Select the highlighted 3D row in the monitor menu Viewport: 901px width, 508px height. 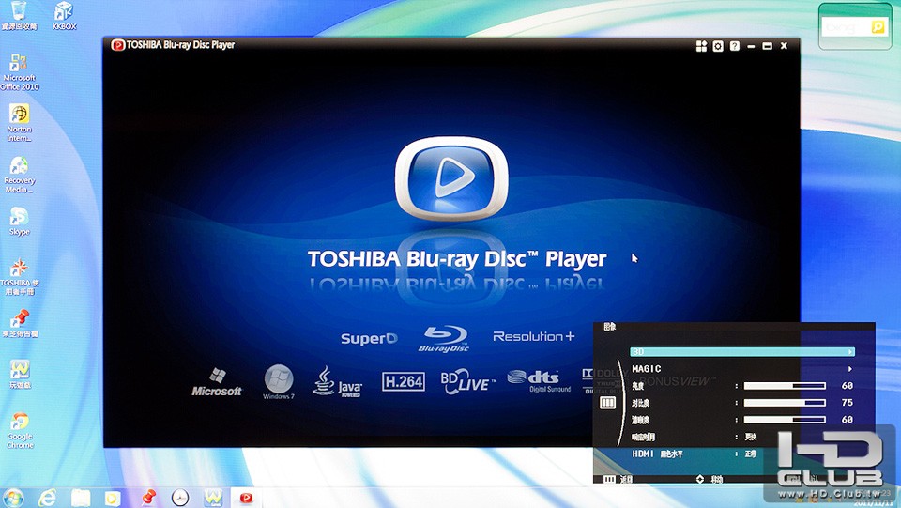point(742,352)
